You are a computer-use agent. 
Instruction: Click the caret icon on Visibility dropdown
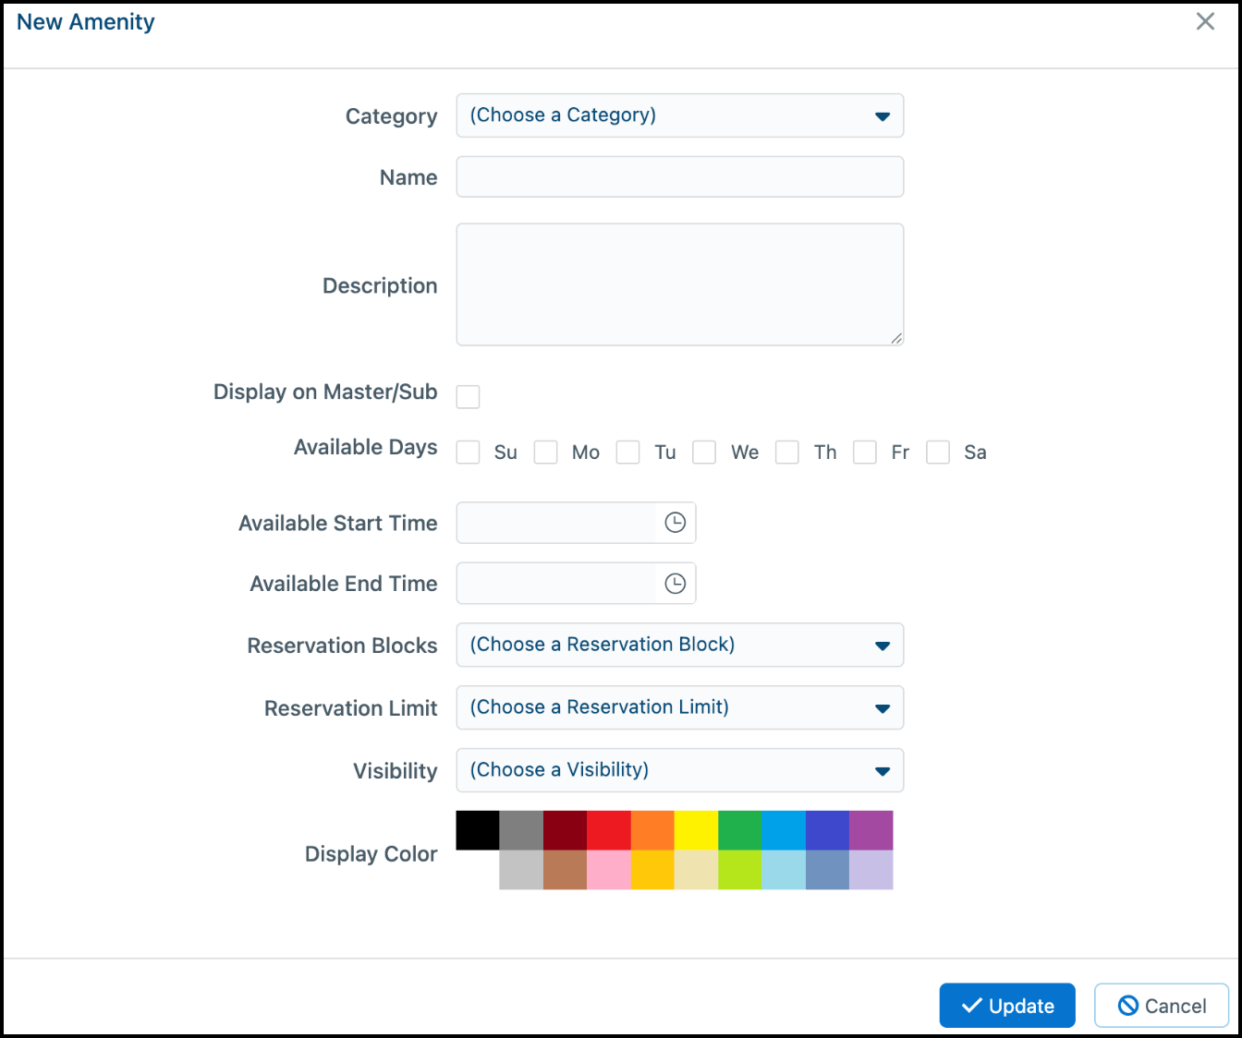click(882, 770)
